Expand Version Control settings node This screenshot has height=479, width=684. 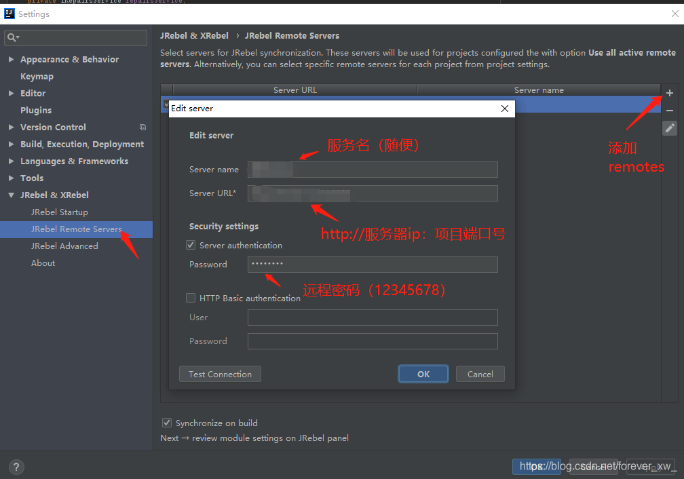(12, 128)
